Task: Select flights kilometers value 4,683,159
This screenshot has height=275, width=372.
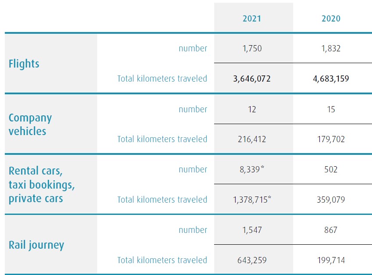Action: coord(331,79)
